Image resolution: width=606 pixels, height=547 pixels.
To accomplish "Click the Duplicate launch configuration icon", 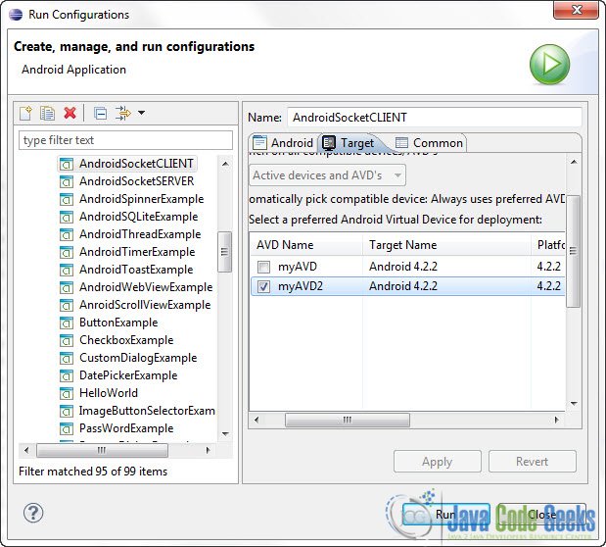I will (47, 113).
